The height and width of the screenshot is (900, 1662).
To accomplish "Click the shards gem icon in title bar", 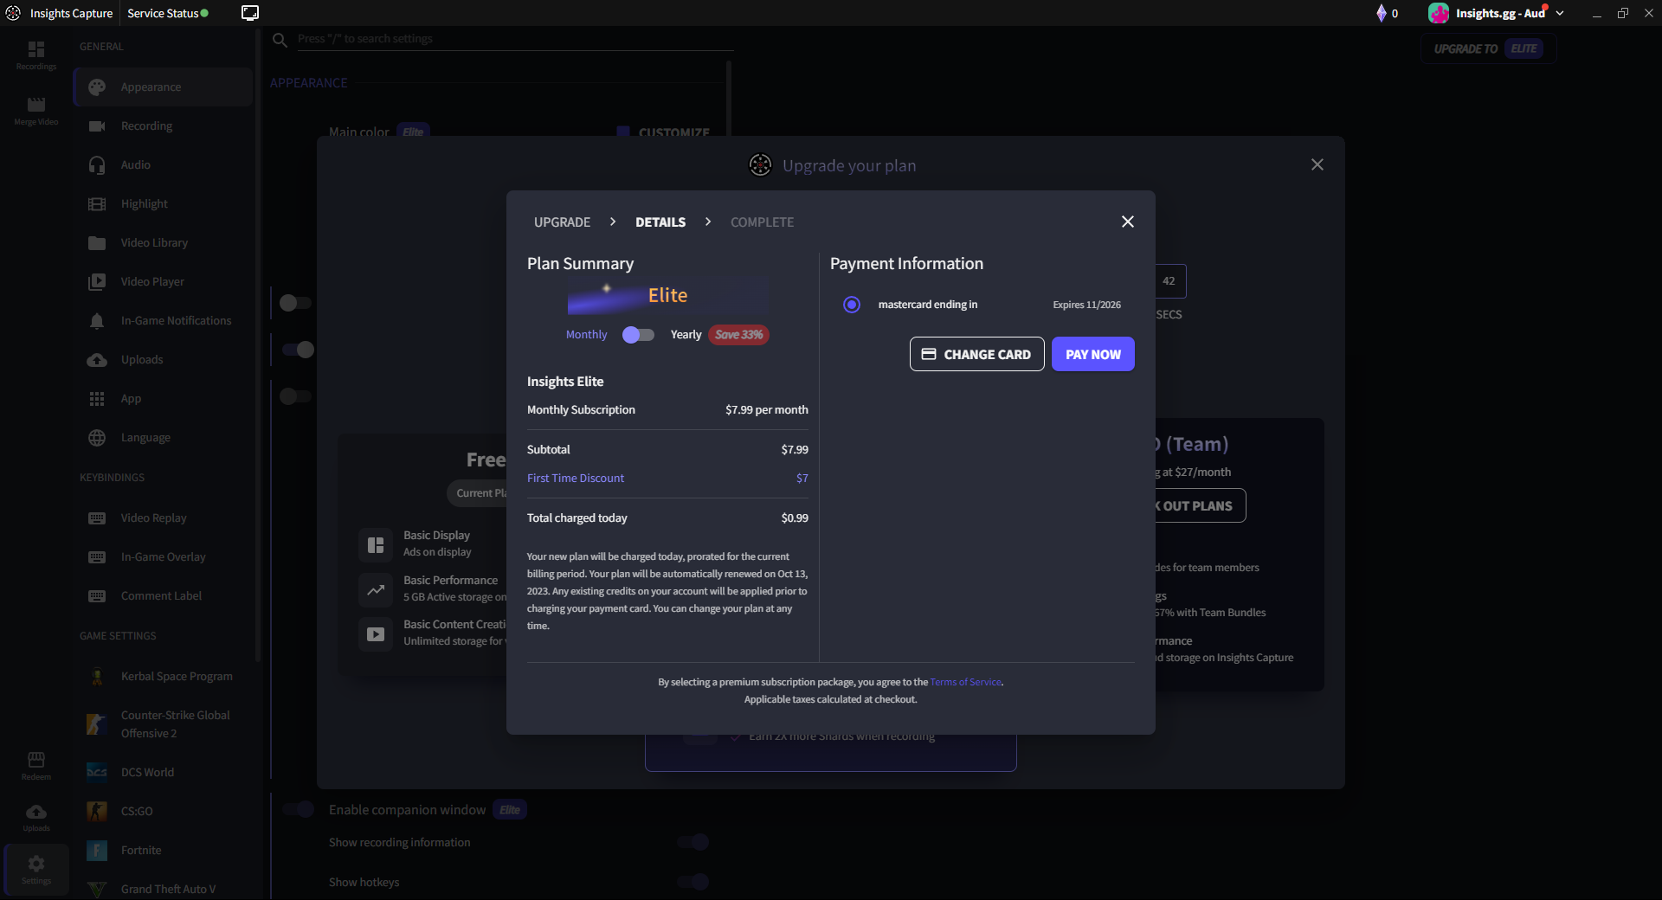I will 1382,13.
